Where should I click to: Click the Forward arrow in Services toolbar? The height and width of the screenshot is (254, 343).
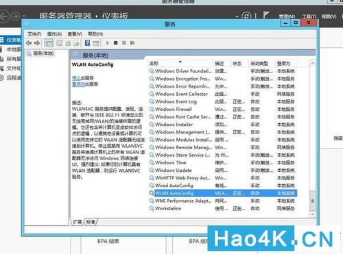[37, 43]
